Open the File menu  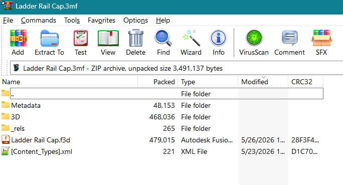click(x=8, y=21)
